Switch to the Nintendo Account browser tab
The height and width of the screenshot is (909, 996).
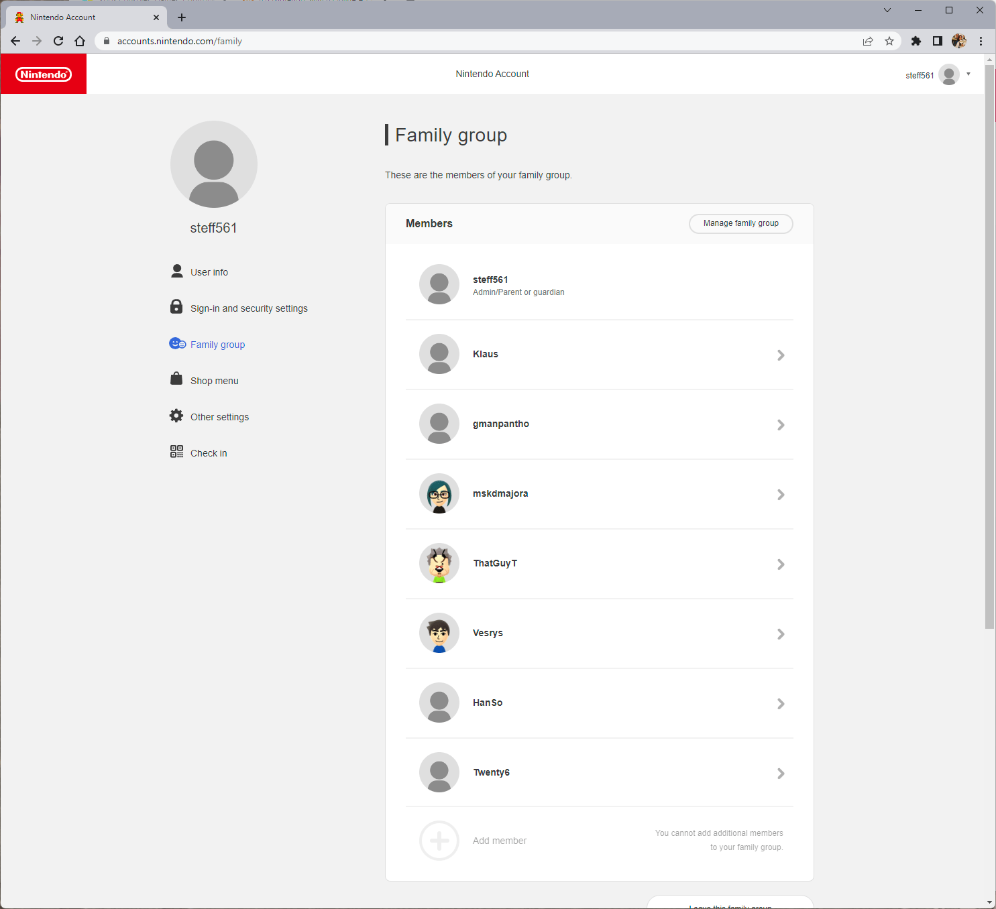86,17
